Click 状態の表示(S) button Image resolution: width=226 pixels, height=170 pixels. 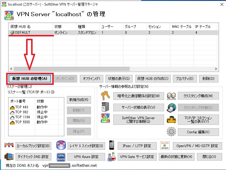coord(119,79)
